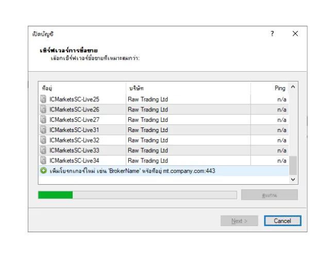Click the n/a ping value for Live26

click(282, 109)
